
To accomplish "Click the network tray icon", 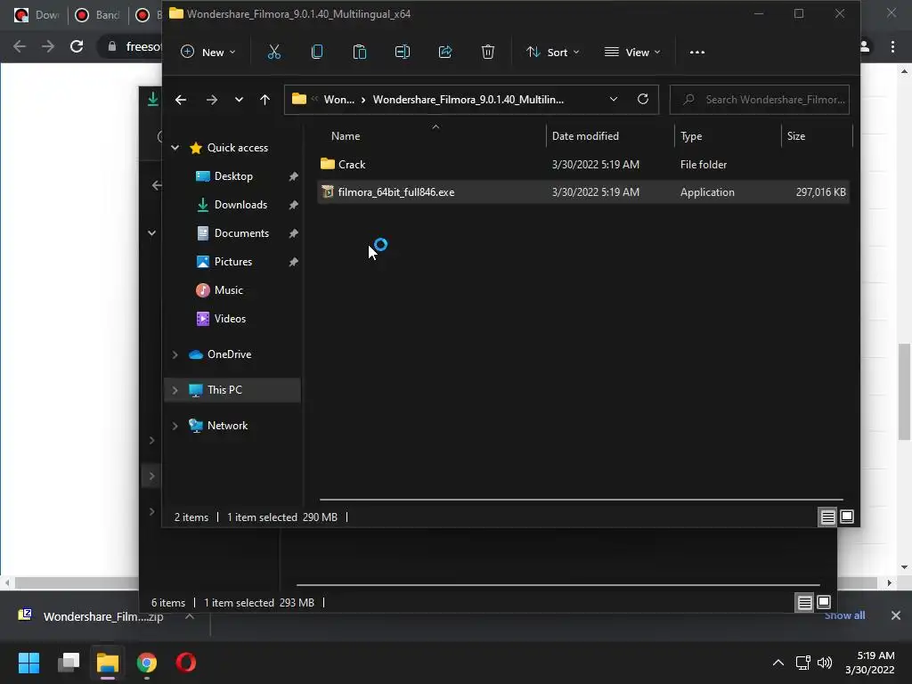I will [x=802, y=663].
